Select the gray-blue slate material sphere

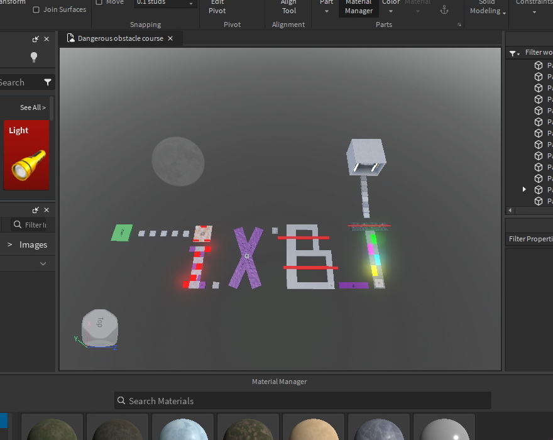[379, 428]
